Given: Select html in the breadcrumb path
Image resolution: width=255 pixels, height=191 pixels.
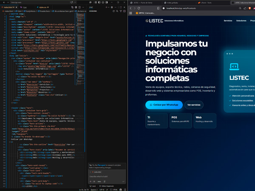Looking at the screenshot, I should [x=18, y=11].
